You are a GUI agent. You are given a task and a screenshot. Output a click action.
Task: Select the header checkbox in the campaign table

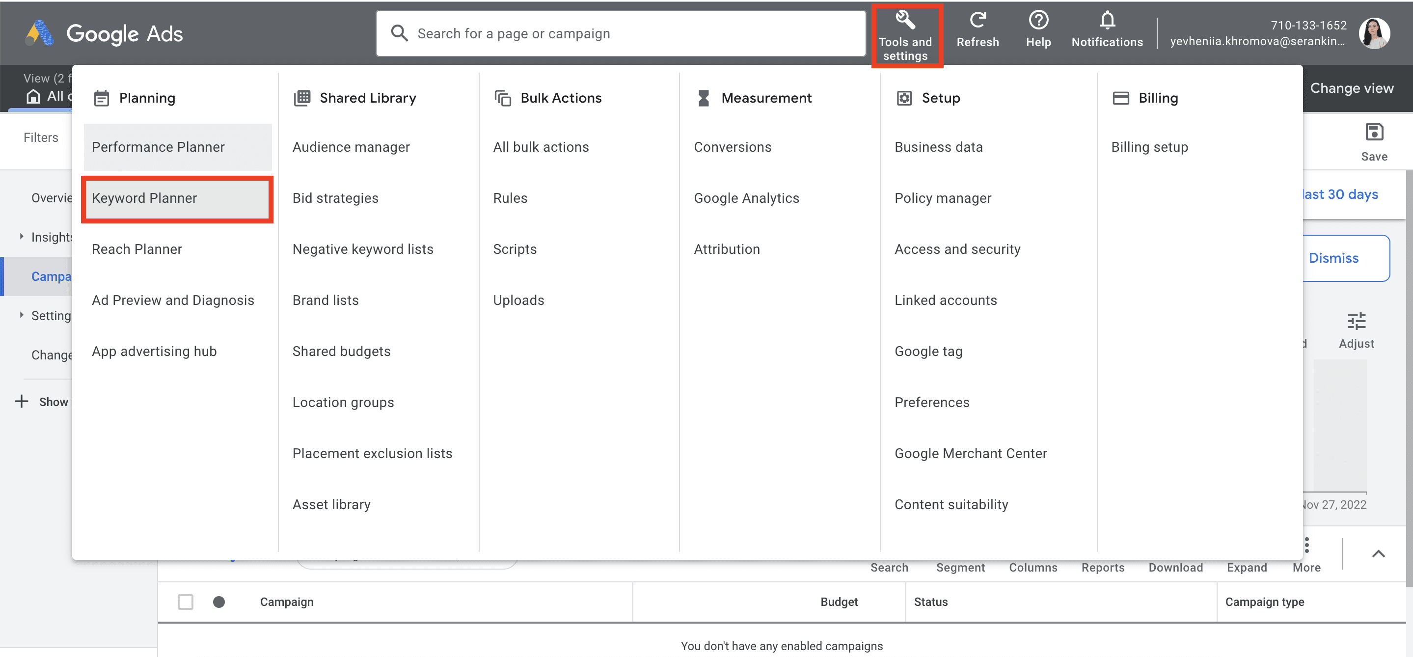[x=186, y=602]
